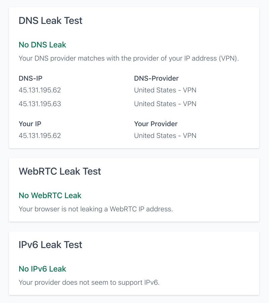Click the DNS Leak Test heading
The image size is (269, 303).
point(50,21)
